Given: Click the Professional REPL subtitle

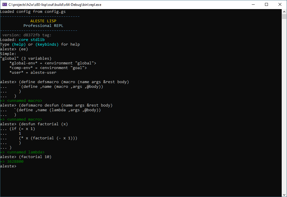Looking at the screenshot, I should [x=43, y=26].
